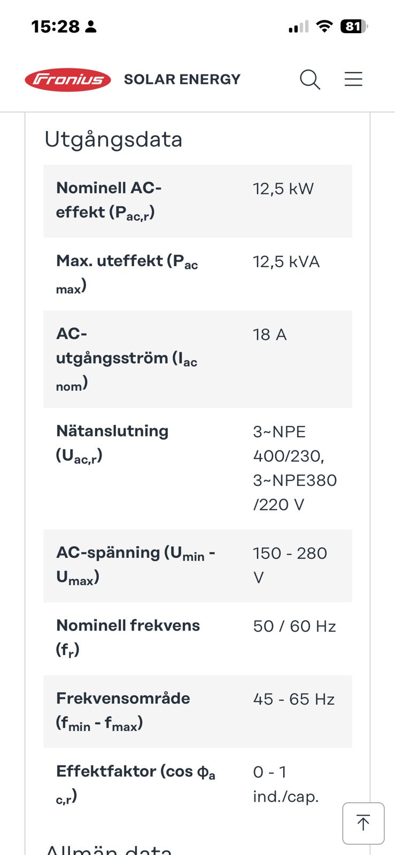Click the 18 A output current value
The width and height of the screenshot is (395, 855).
point(270,335)
